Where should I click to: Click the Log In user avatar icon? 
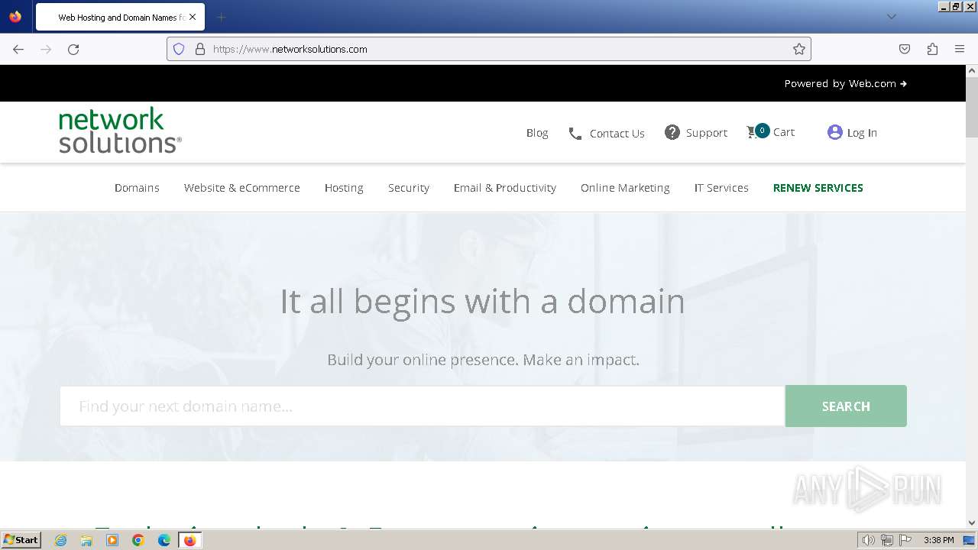(x=834, y=132)
